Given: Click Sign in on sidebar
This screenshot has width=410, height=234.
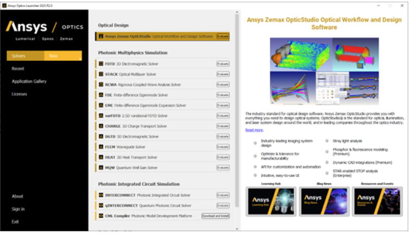Looking at the screenshot, I should (x=18, y=209).
